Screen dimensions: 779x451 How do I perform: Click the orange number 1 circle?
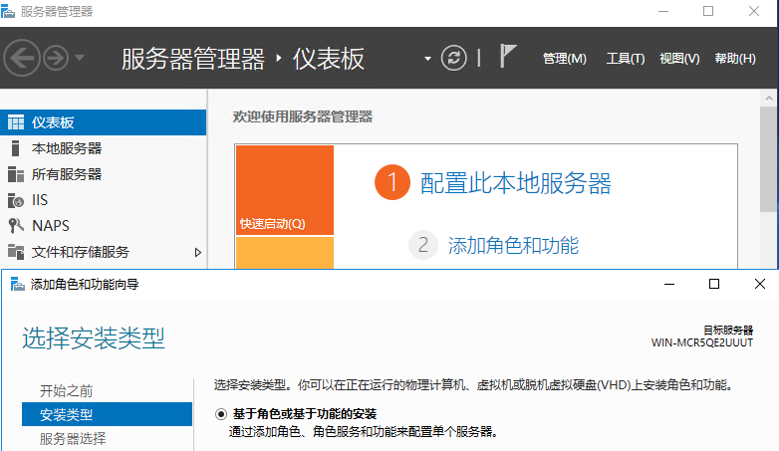tap(391, 182)
